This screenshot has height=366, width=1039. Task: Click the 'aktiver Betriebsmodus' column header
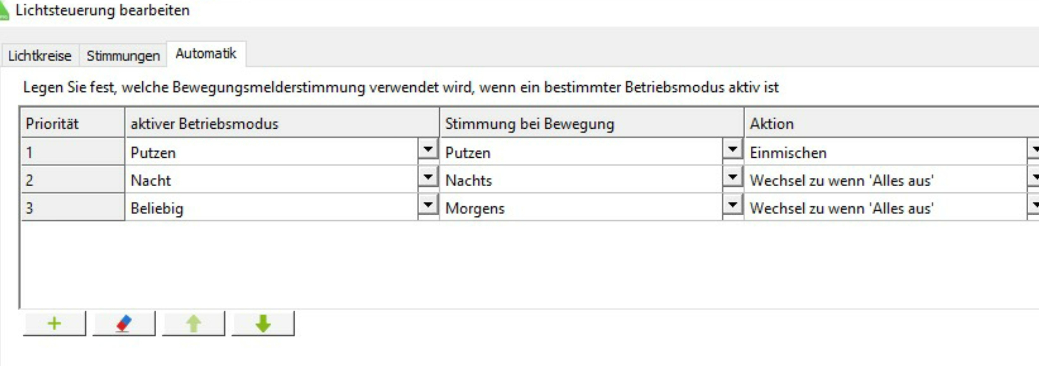282,123
